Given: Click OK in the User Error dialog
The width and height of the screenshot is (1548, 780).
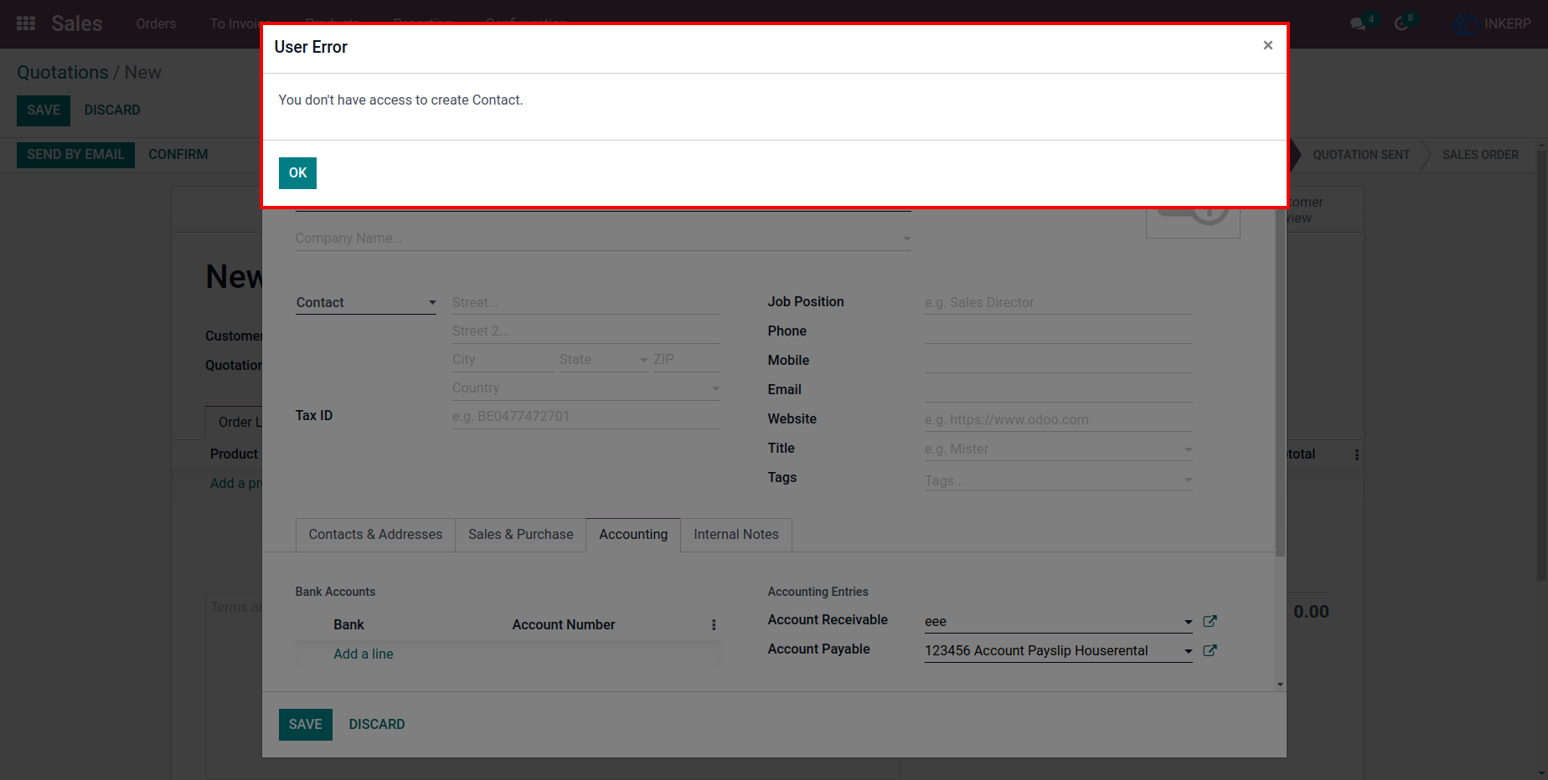Looking at the screenshot, I should point(297,173).
